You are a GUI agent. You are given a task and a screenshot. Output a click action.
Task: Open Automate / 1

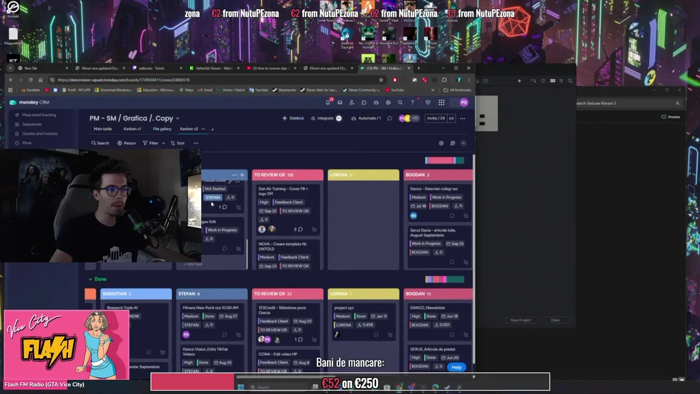(x=366, y=118)
